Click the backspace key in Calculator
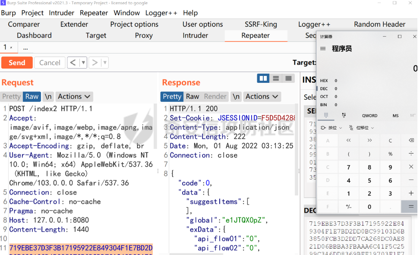 click(x=411, y=140)
